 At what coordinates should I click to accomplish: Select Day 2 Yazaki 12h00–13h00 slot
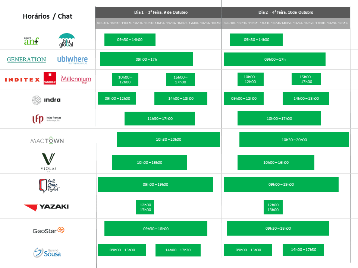click(273, 207)
